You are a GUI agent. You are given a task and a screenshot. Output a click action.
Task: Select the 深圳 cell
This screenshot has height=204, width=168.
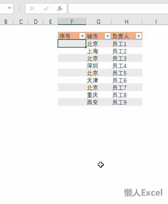(x=99, y=65)
